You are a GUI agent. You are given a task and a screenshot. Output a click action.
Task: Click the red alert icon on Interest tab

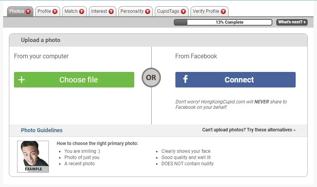[111, 12]
